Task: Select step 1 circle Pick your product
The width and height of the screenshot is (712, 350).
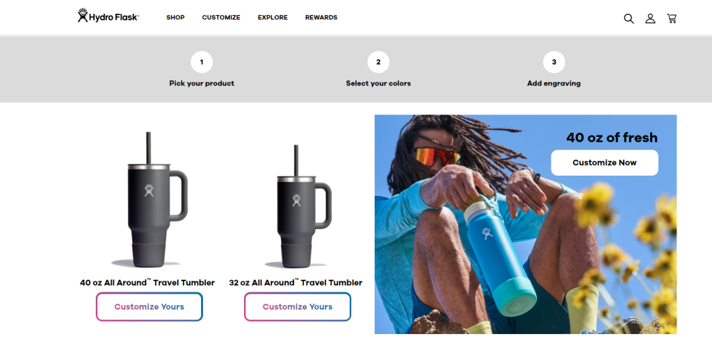Action: [202, 62]
